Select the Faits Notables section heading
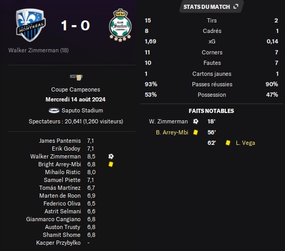 coord(211,111)
